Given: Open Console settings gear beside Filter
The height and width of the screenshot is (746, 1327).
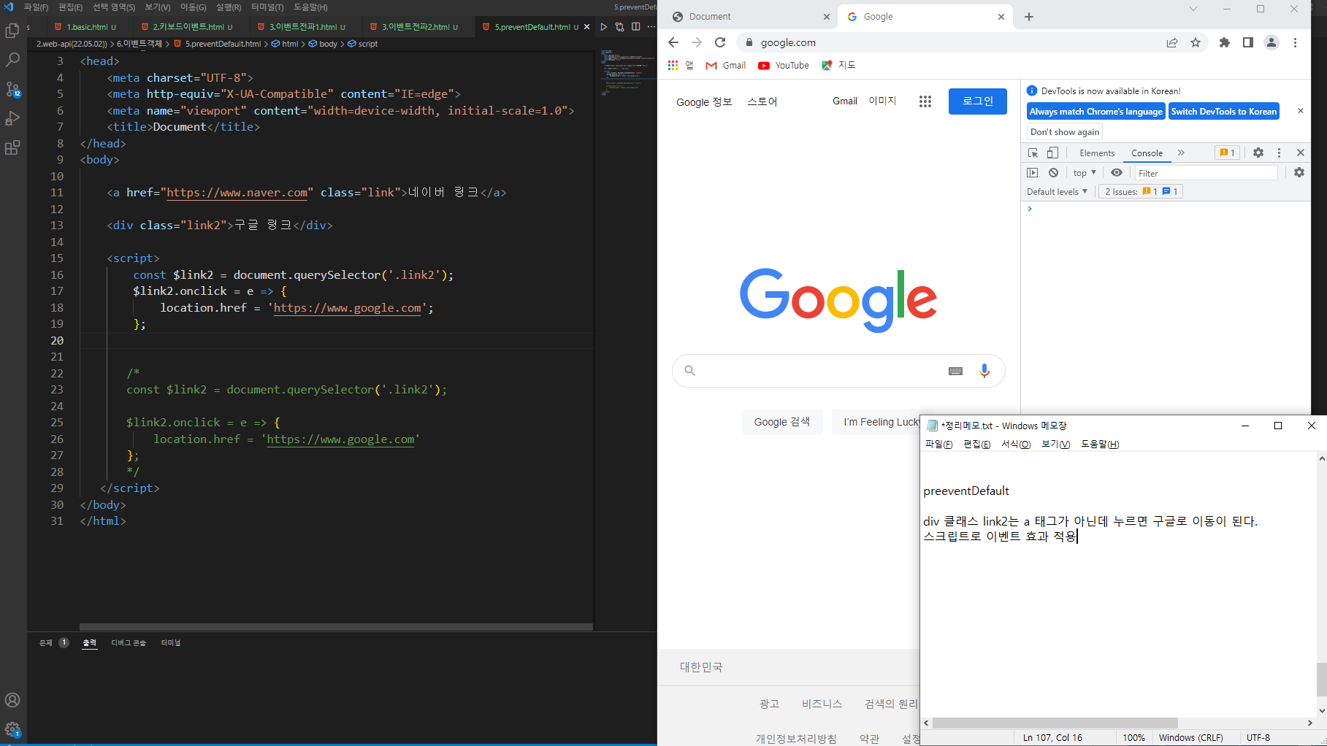Looking at the screenshot, I should [1299, 172].
